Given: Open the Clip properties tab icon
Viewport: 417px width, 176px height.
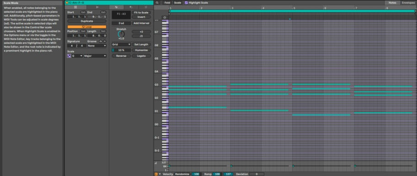Looking at the screenshot, I should pyautogui.click(x=75, y=7).
